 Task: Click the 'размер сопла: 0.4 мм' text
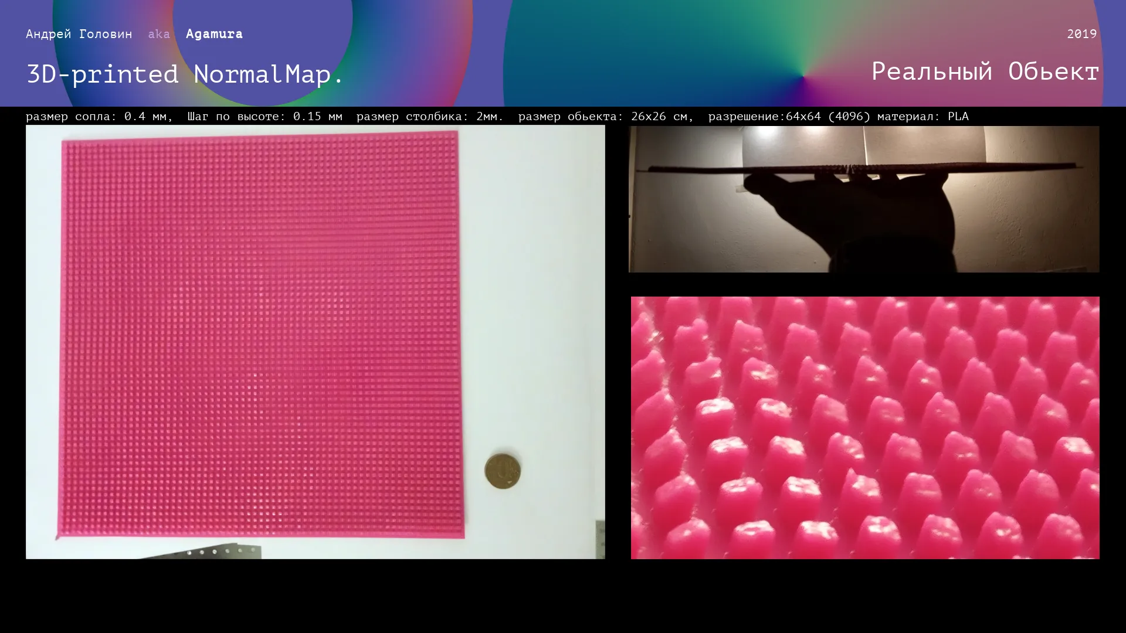coord(99,116)
